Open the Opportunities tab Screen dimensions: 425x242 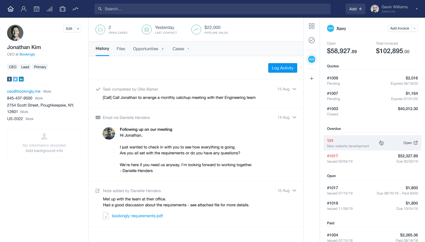145,49
